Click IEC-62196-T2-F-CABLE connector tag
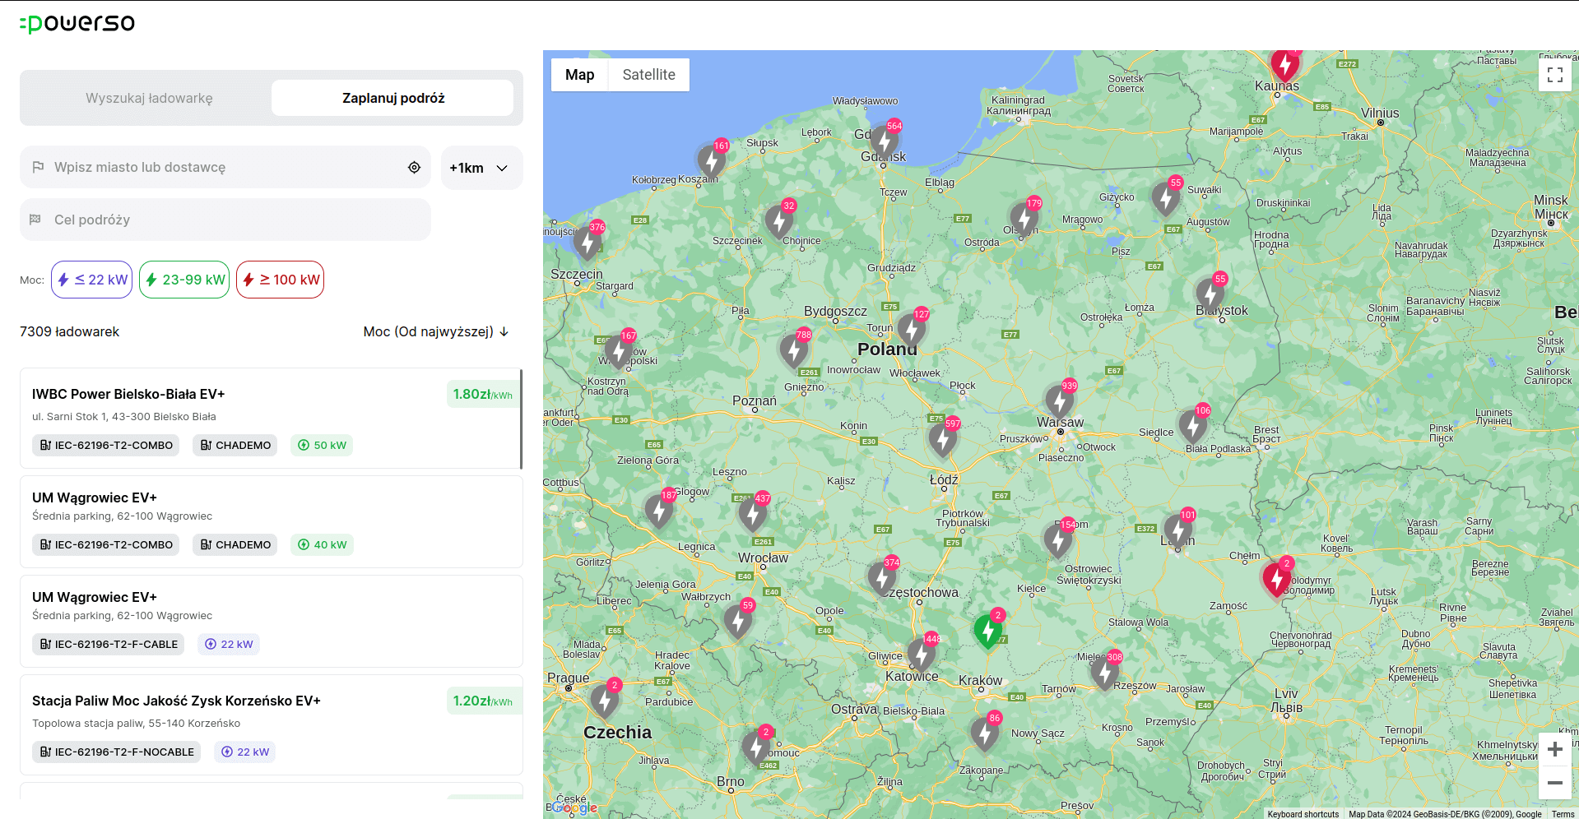The width and height of the screenshot is (1579, 819). pyautogui.click(x=109, y=644)
